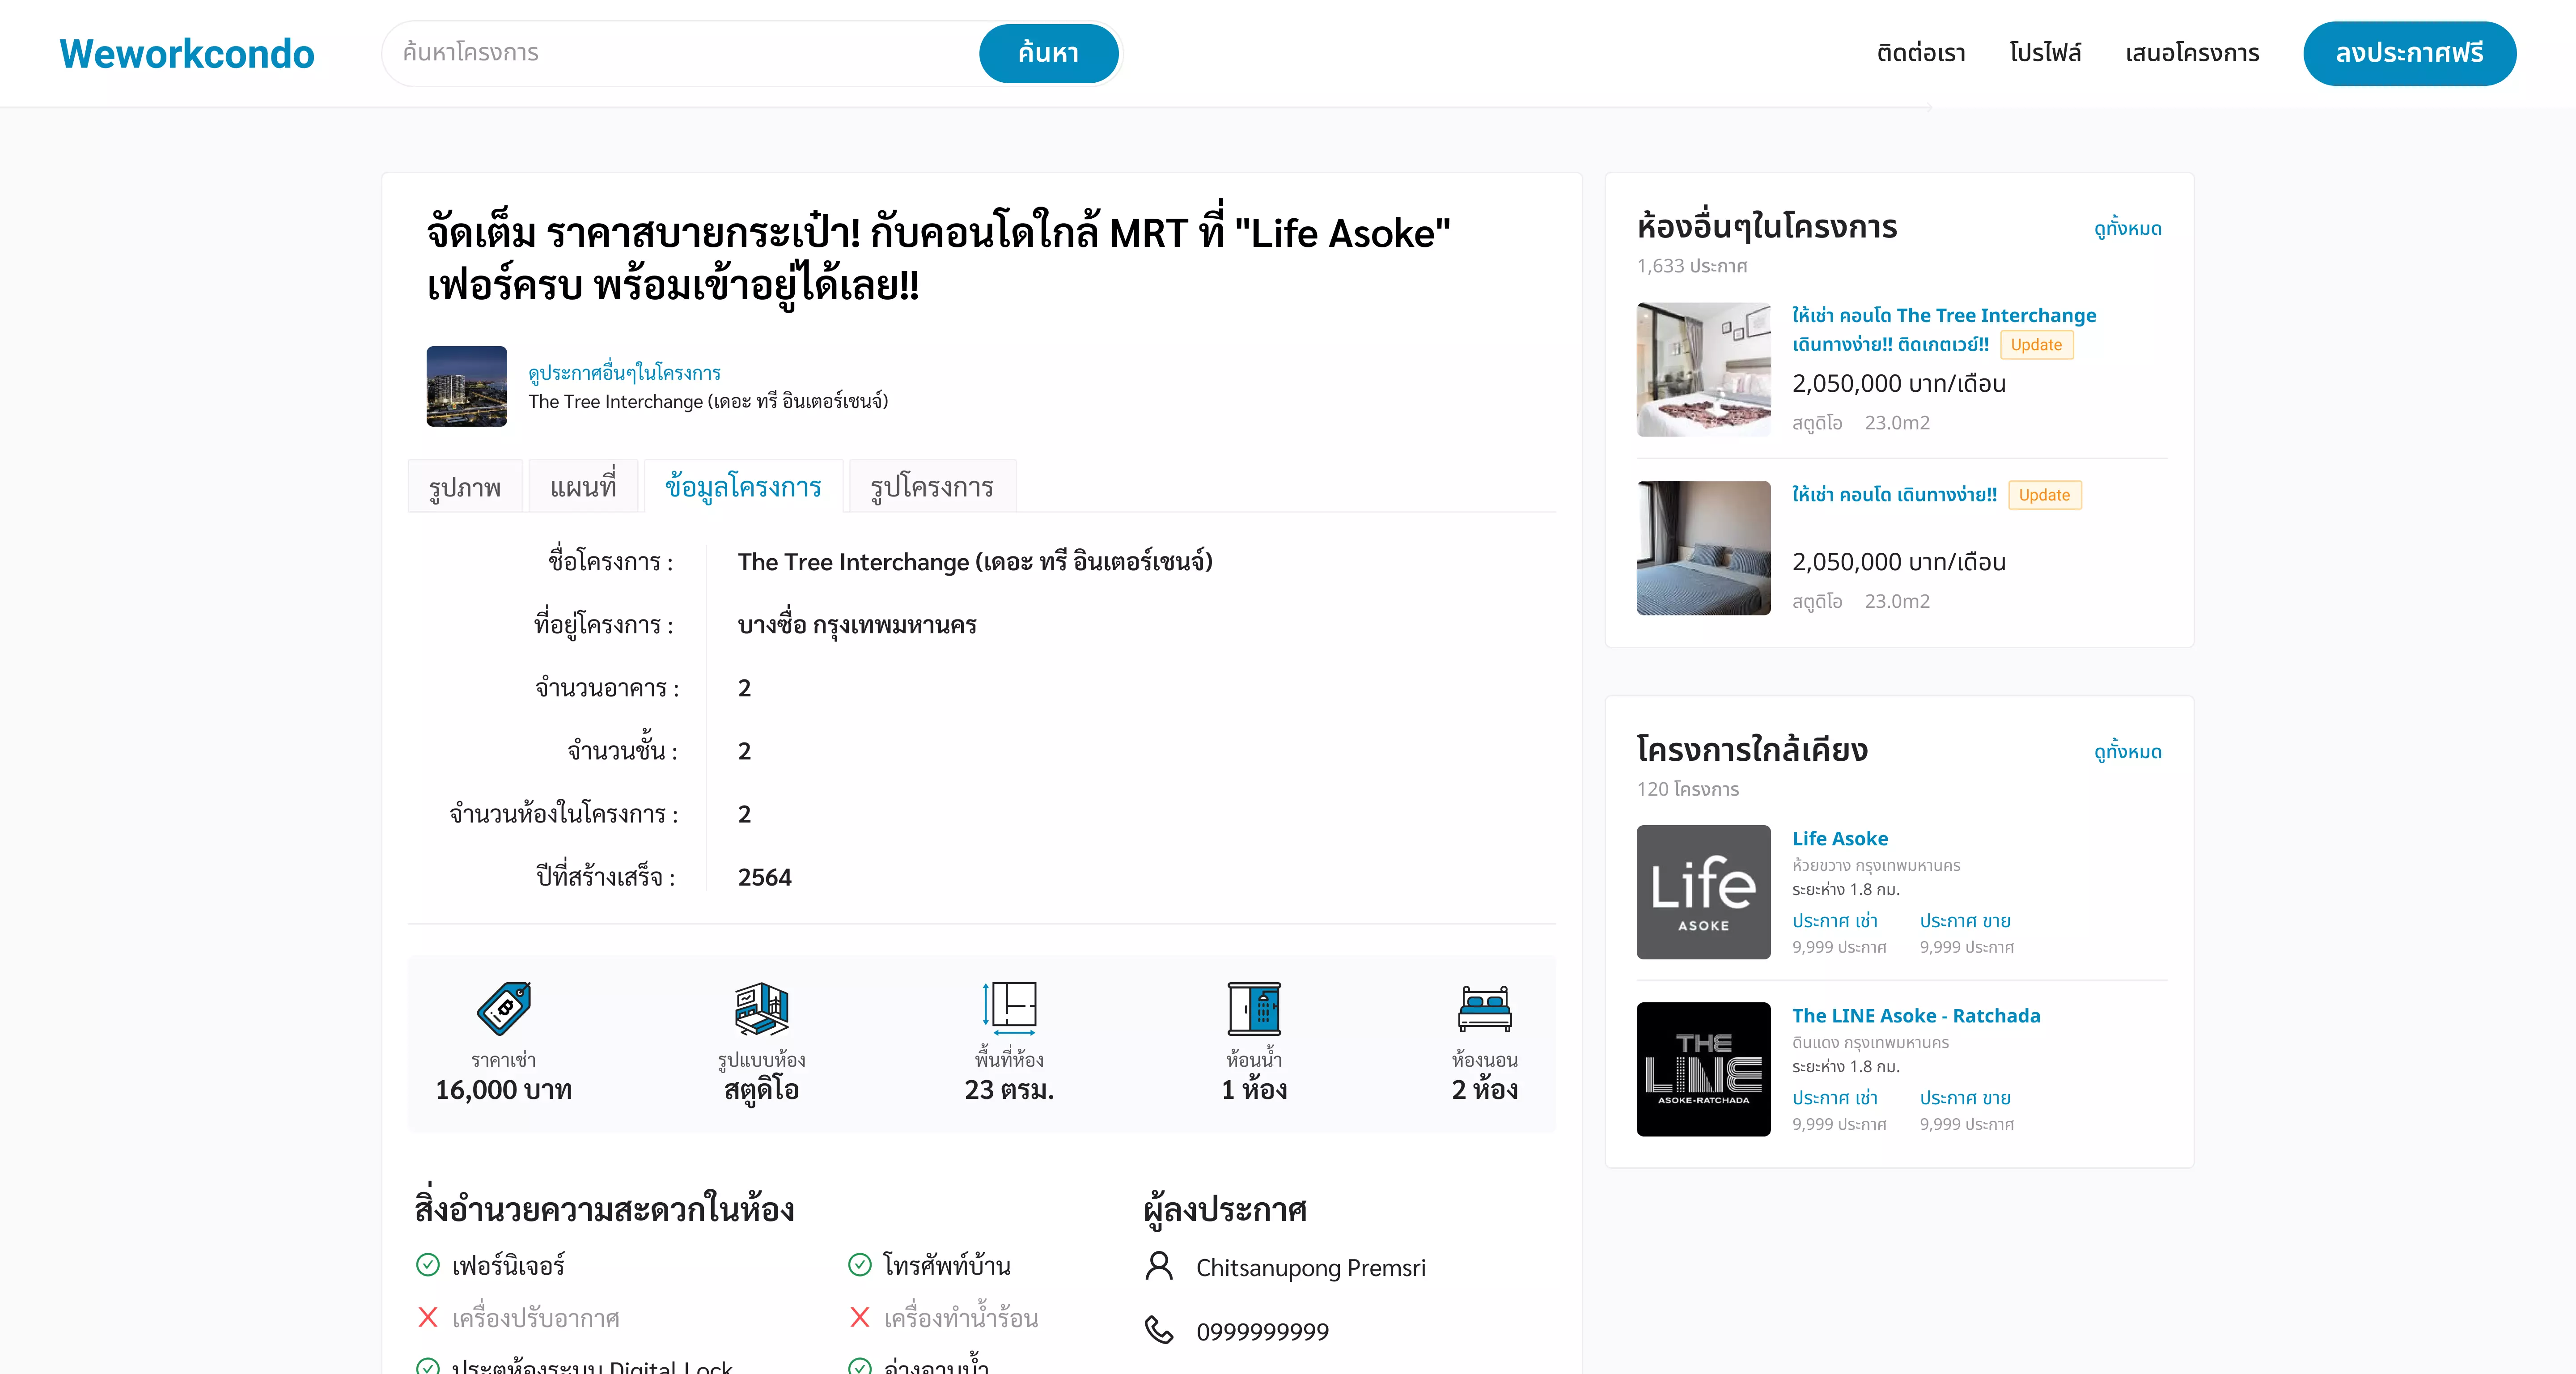Click the studio room type icon
This screenshot has height=1374, width=2576.
[761, 1008]
